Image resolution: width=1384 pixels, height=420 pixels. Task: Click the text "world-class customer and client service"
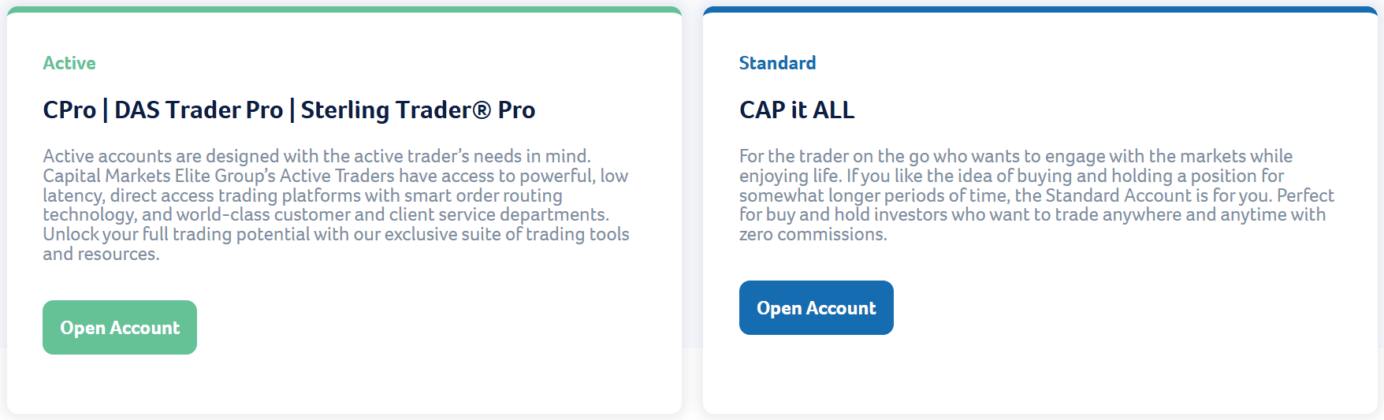point(336,214)
